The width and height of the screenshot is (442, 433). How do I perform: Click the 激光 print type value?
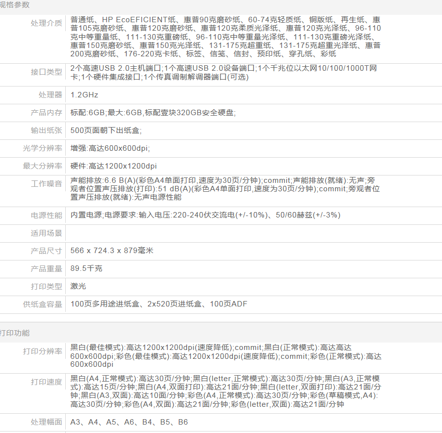(78, 286)
